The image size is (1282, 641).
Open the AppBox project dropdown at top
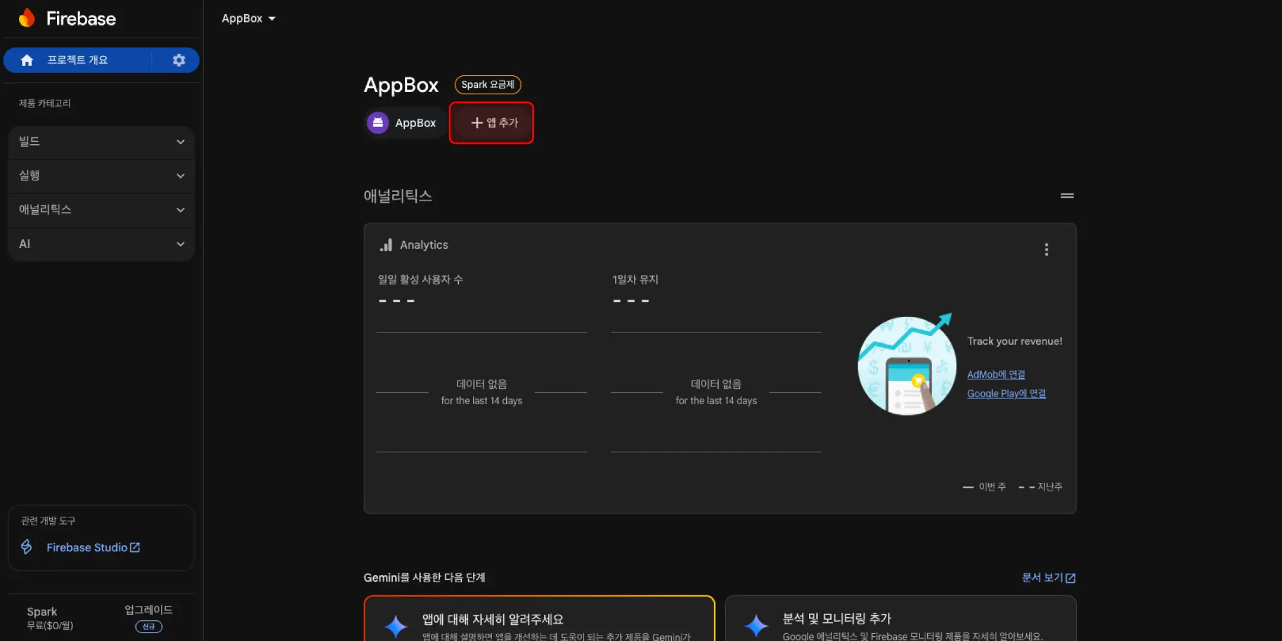249,18
